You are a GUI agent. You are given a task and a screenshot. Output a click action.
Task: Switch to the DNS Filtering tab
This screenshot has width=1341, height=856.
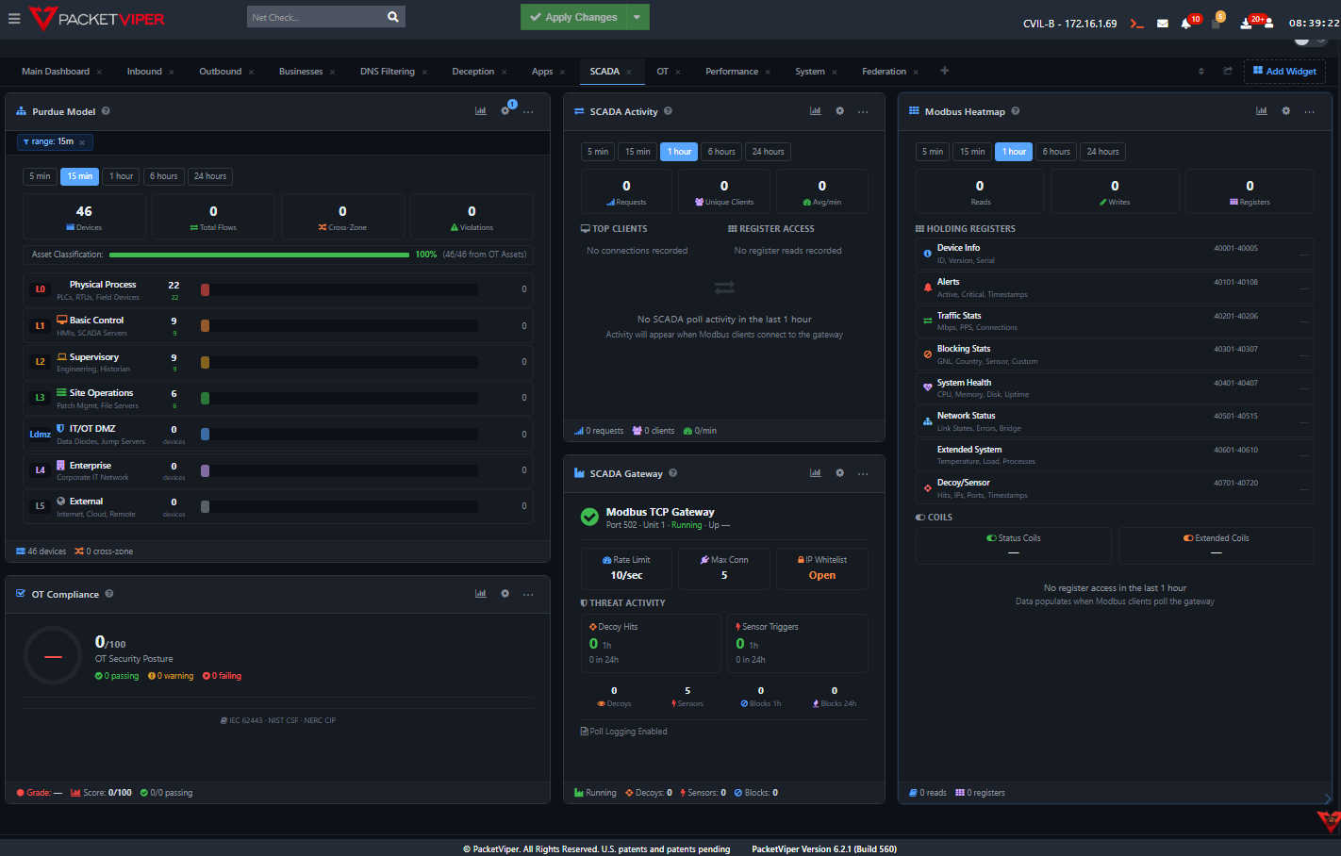(387, 72)
